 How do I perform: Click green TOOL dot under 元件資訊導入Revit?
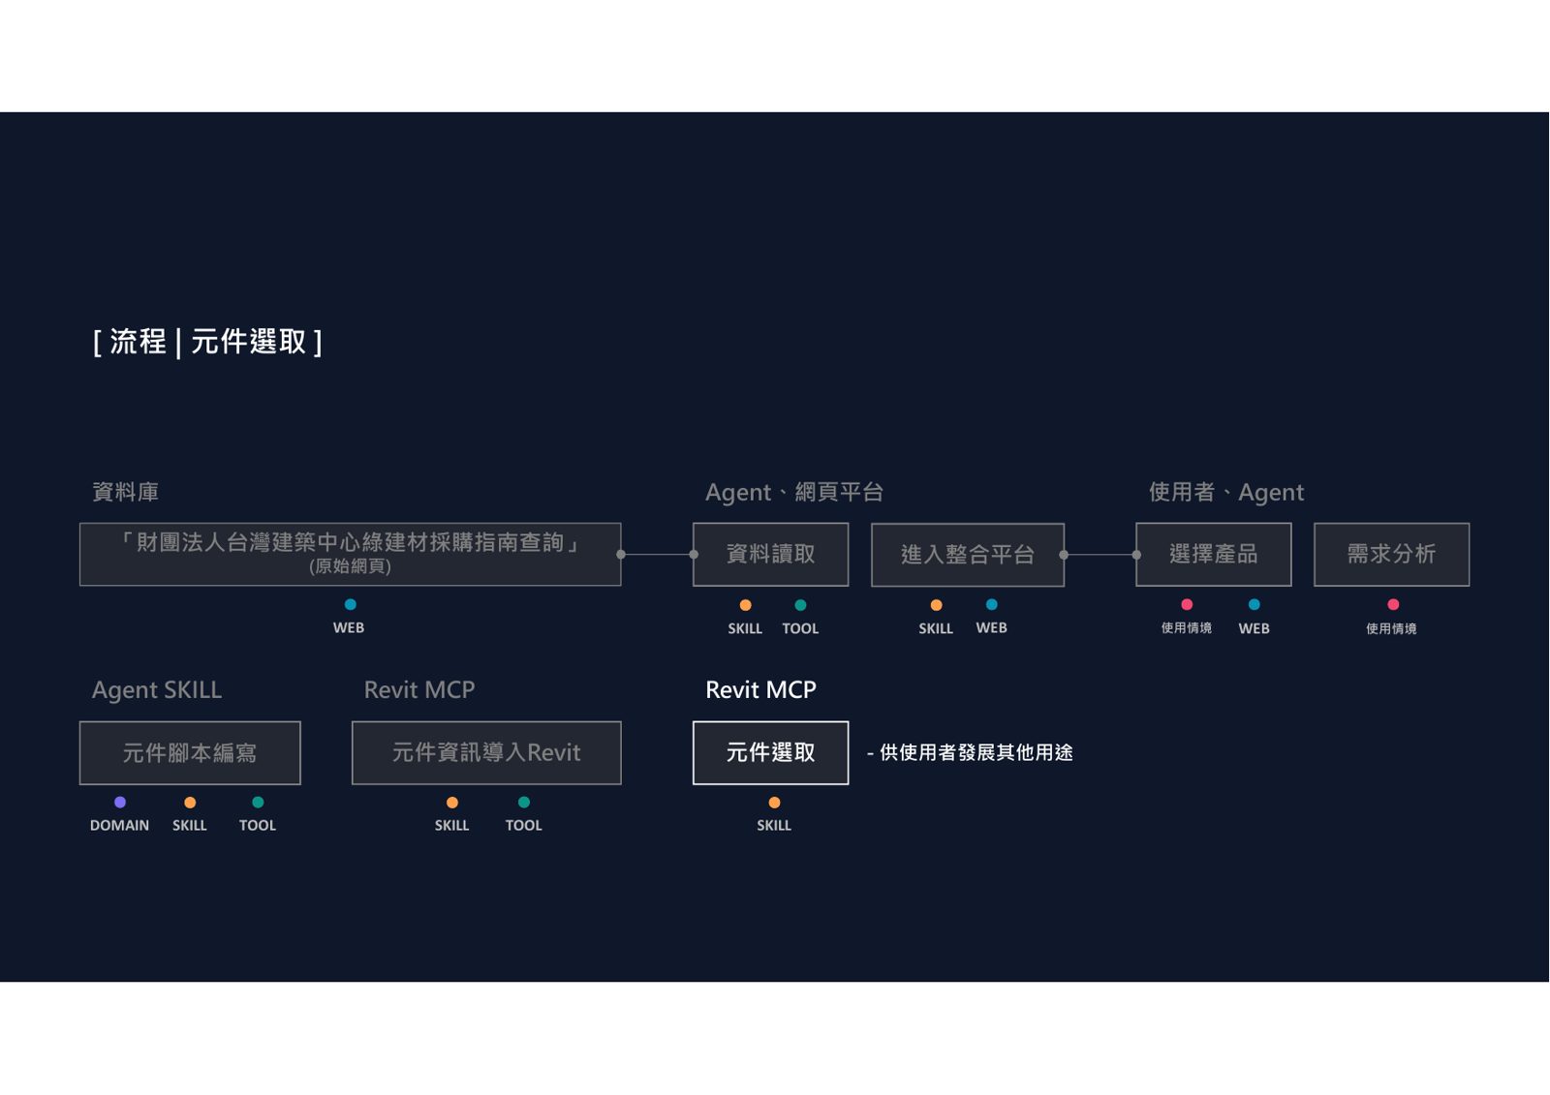click(x=524, y=802)
